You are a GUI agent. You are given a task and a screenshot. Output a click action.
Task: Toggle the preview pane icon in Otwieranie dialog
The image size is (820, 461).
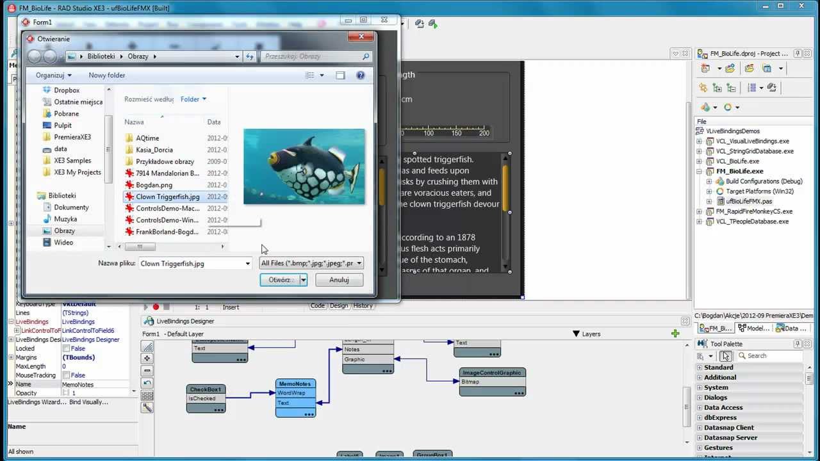coord(340,75)
